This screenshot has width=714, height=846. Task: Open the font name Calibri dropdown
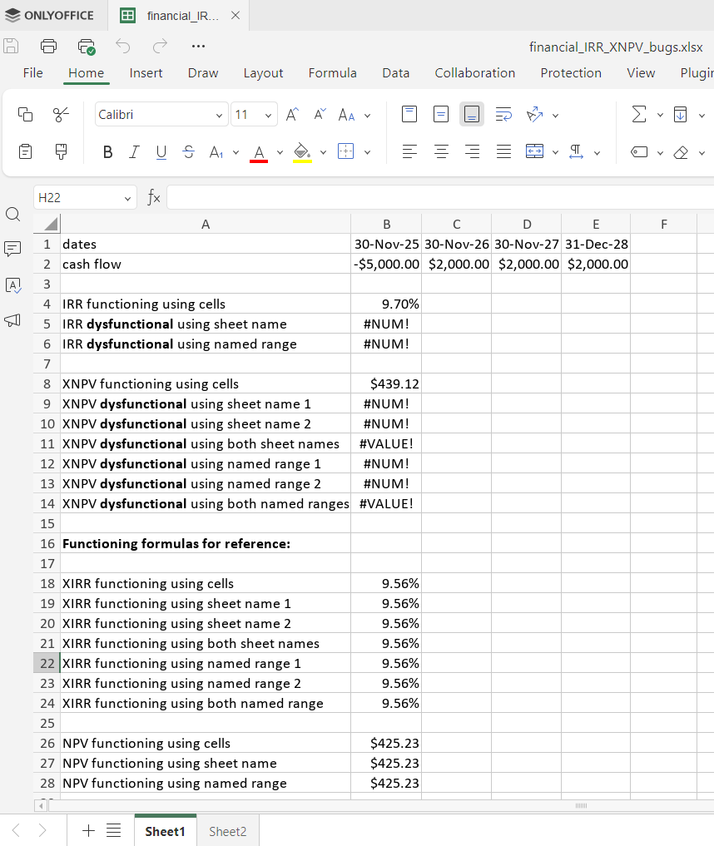[x=219, y=115]
